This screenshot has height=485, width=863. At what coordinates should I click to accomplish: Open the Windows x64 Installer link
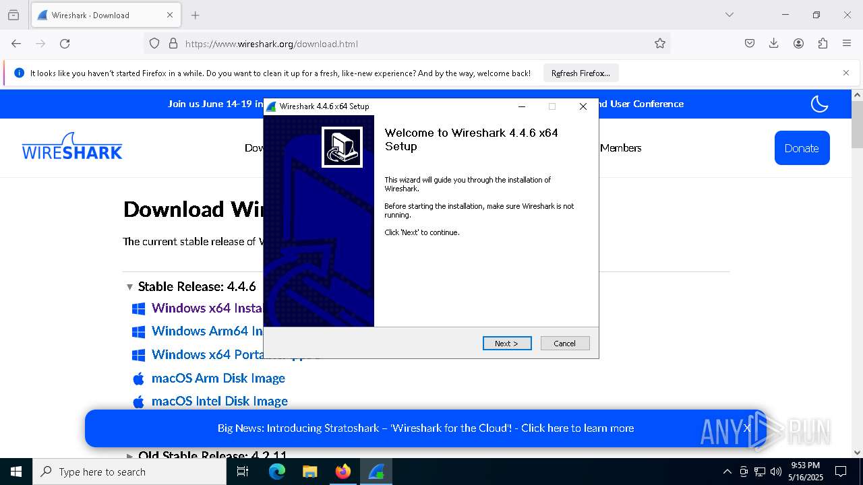(207, 308)
